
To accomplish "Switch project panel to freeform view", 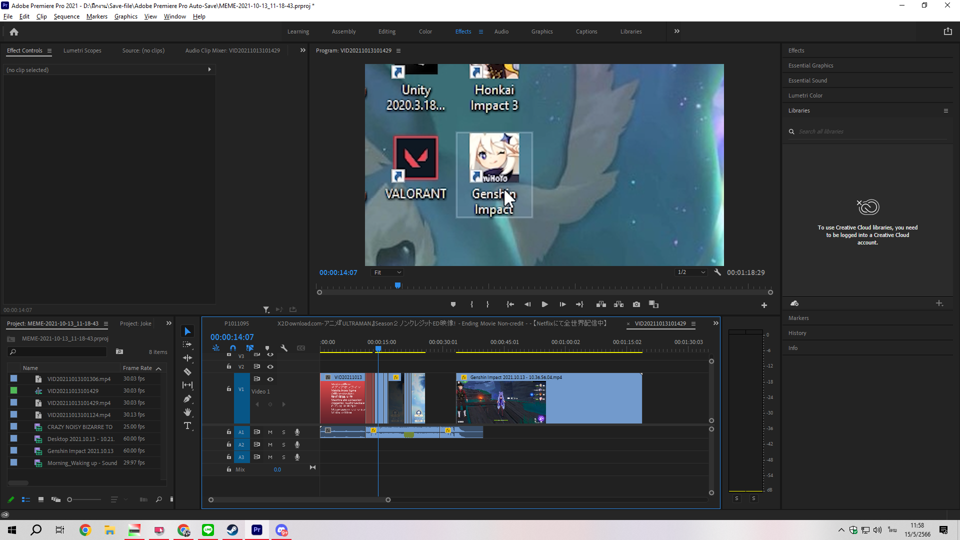I will click(x=56, y=499).
